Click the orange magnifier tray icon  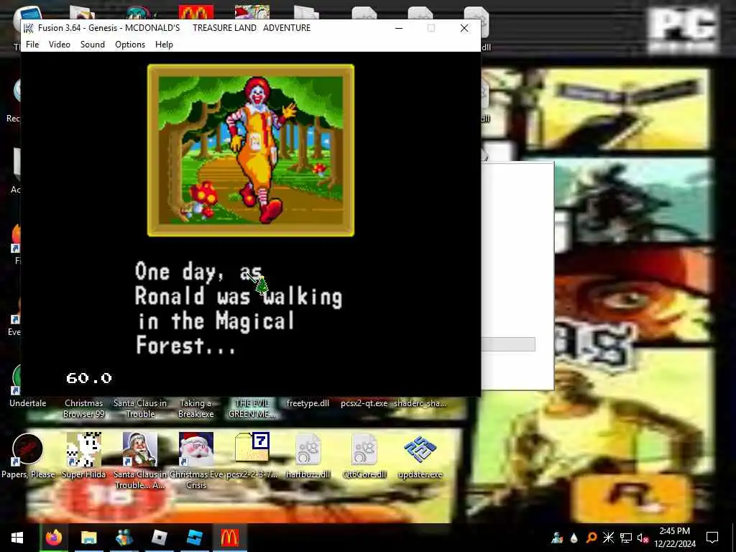[591, 538]
